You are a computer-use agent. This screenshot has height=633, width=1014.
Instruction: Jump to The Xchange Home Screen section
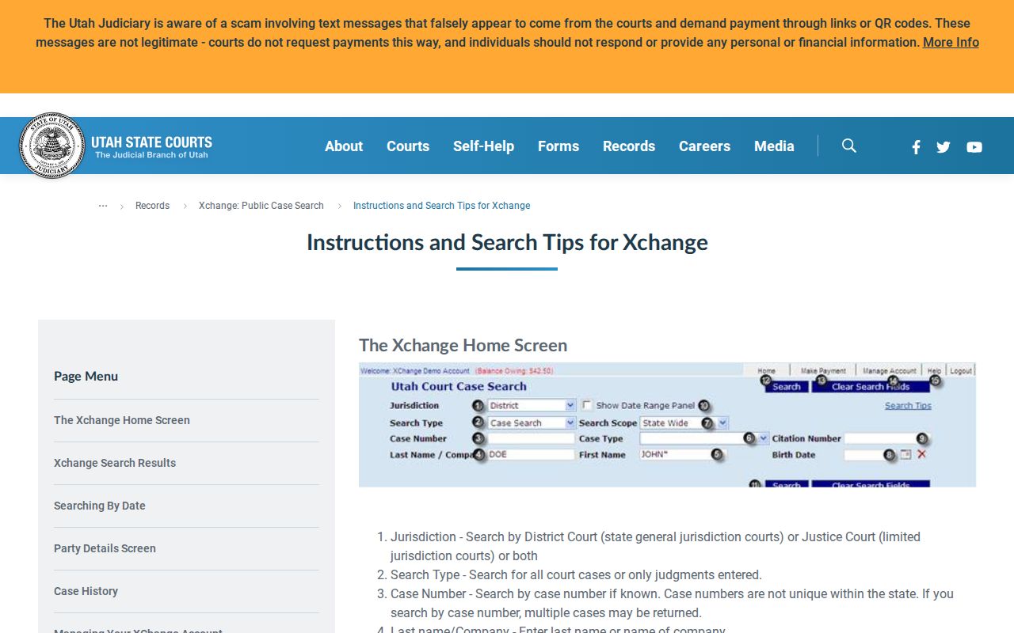[x=122, y=420]
